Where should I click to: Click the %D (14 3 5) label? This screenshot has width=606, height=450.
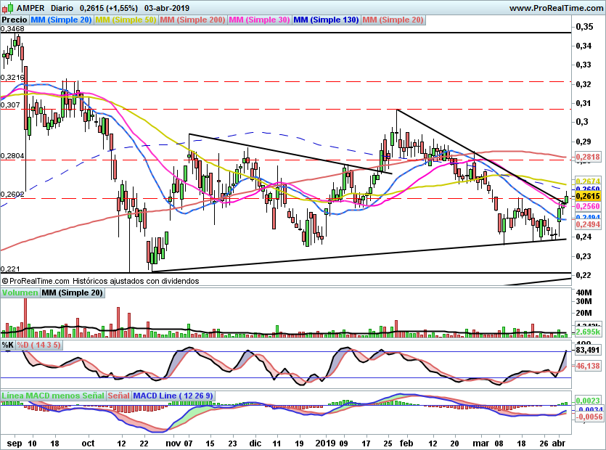tap(38, 345)
